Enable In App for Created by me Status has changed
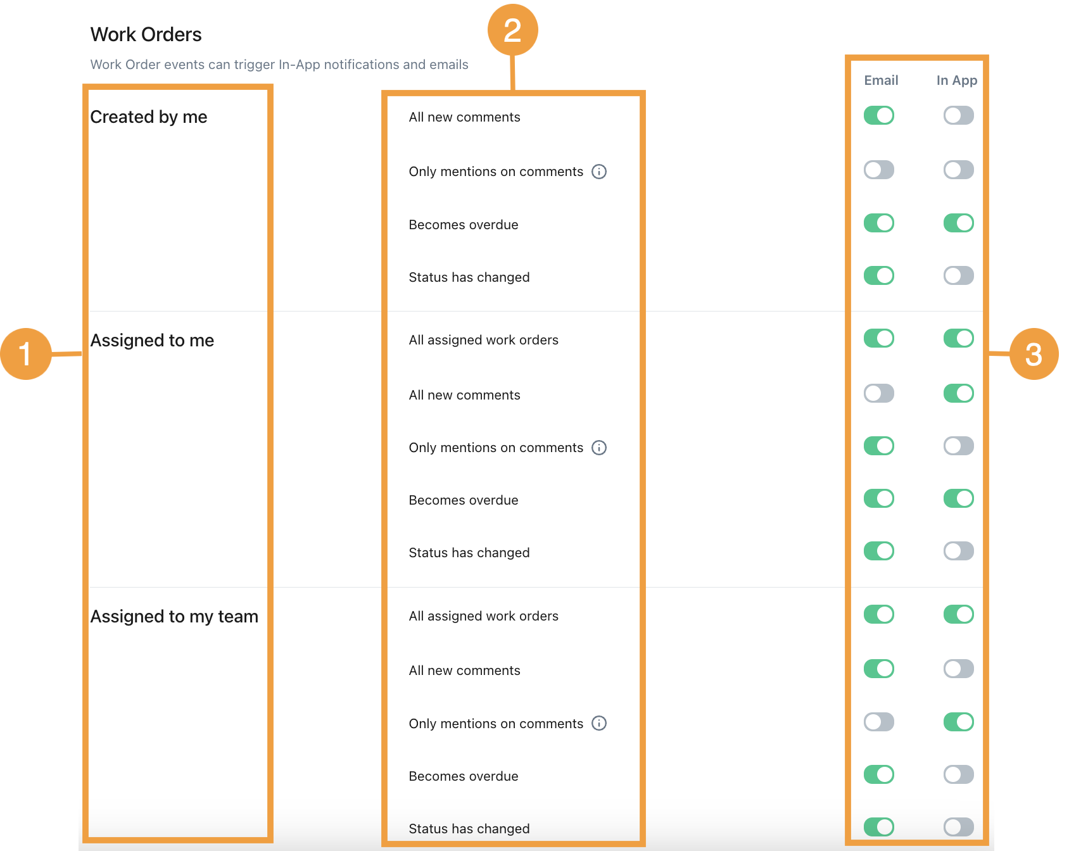Viewport: 1069px width, 851px height. pos(959,275)
